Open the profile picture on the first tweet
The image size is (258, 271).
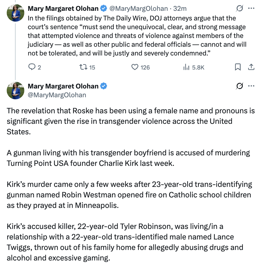tap(16, 13)
